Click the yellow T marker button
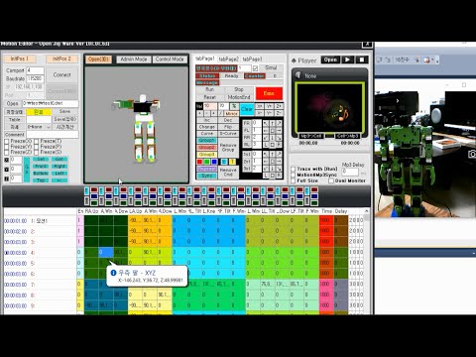The height and width of the screenshot is (357, 476). (232, 162)
